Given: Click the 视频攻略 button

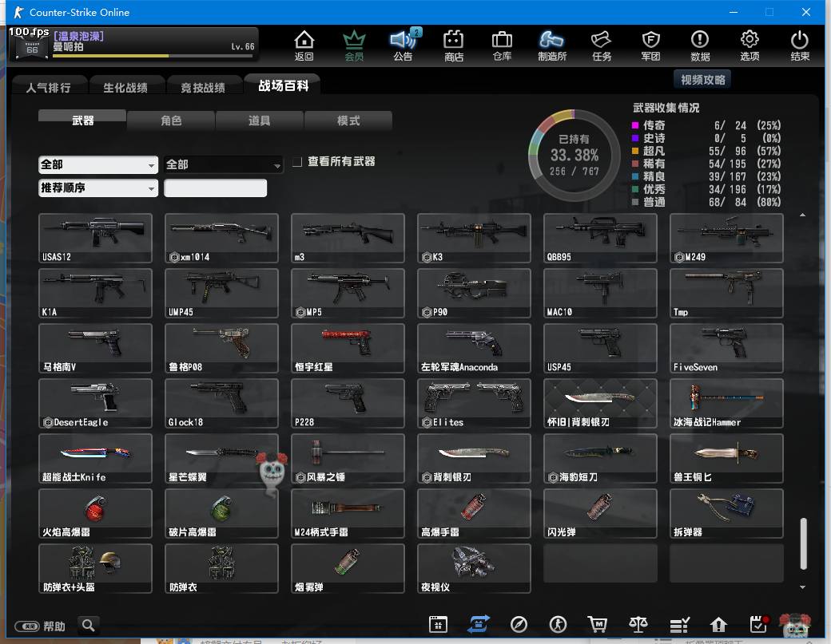Looking at the screenshot, I should 702,80.
